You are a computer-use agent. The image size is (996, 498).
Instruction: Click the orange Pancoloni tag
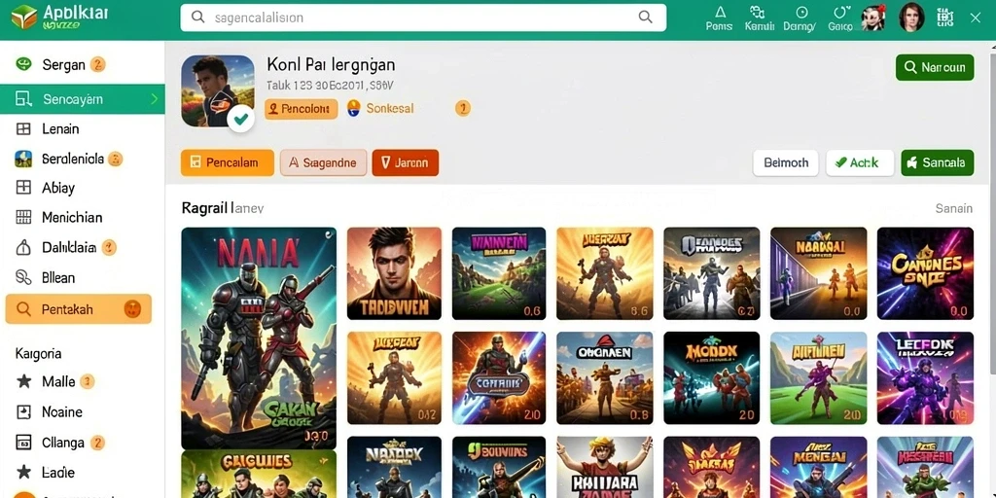coord(302,109)
